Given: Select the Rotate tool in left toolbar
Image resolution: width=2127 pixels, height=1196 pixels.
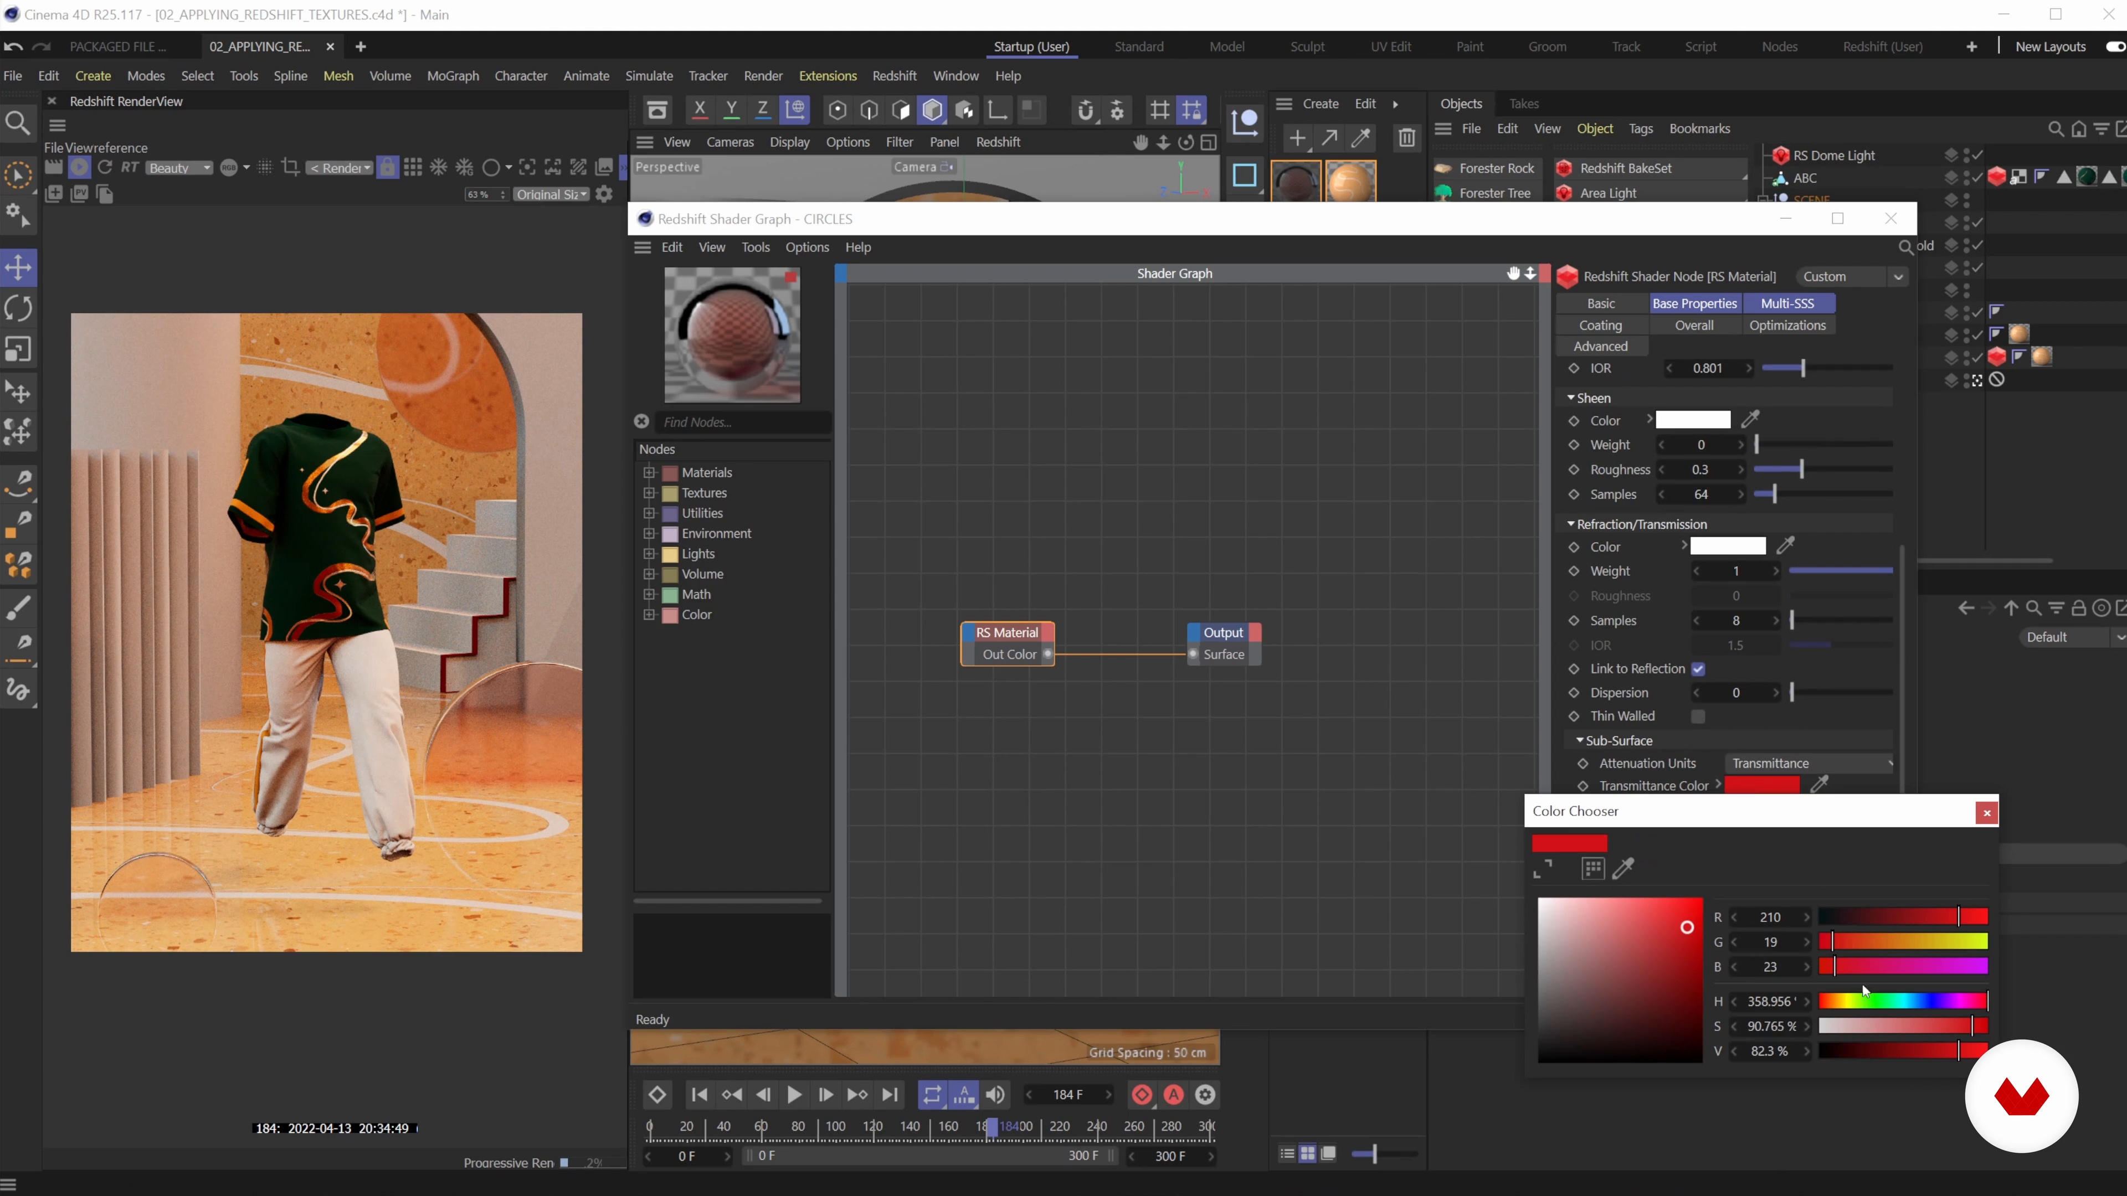Looking at the screenshot, I should [x=18, y=309].
